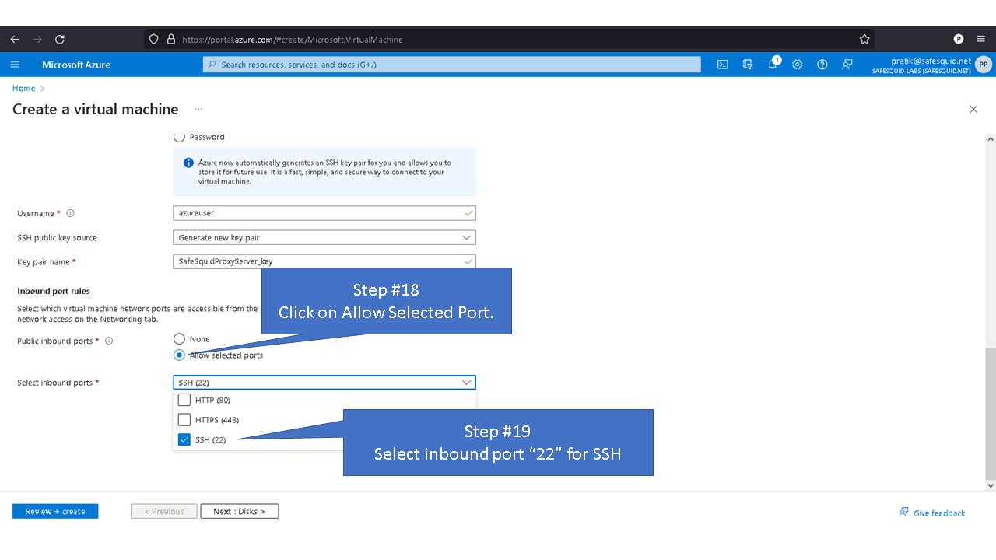Viewport: 996px width, 560px height.
Task: Expand SSH public key source dropdown
Action: tap(324, 237)
